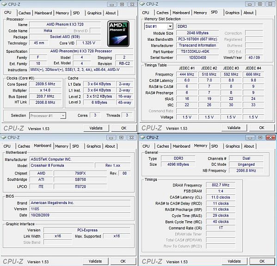Open Memory tab in the top-left CPU window
The width and height of the screenshot is (277, 266).
pos(62,13)
